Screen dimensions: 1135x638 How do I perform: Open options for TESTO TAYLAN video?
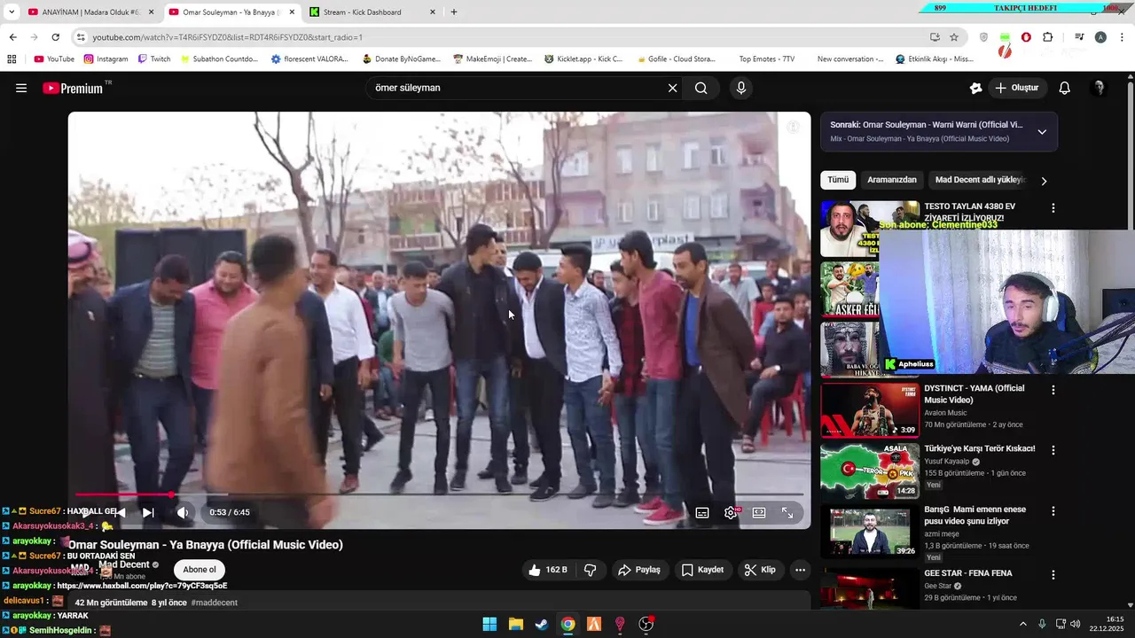[1053, 208]
